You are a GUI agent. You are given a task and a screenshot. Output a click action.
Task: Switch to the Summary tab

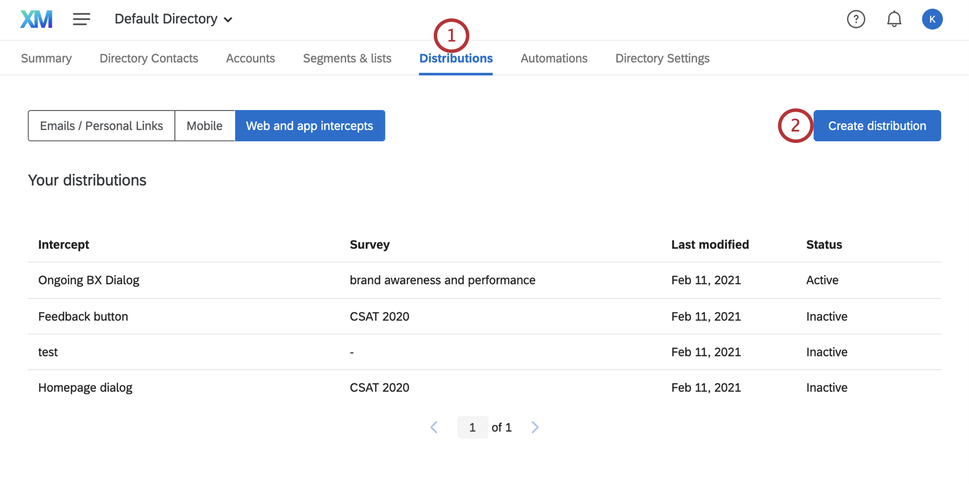pyautogui.click(x=46, y=58)
